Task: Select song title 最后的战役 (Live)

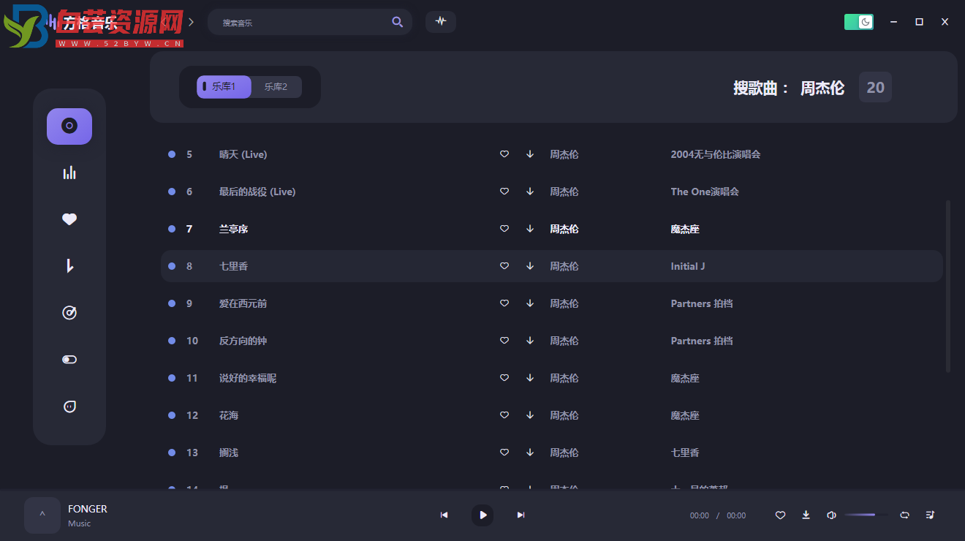Action: click(x=257, y=192)
